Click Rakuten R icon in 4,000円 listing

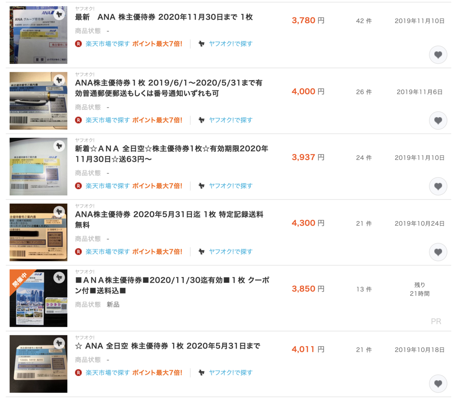78,120
